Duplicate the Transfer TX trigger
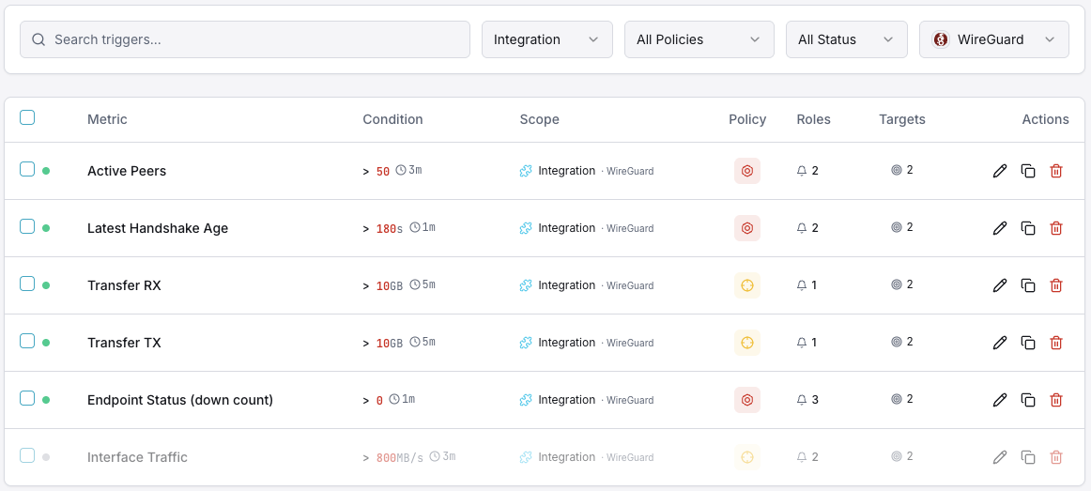The height and width of the screenshot is (491, 1091). click(1028, 342)
